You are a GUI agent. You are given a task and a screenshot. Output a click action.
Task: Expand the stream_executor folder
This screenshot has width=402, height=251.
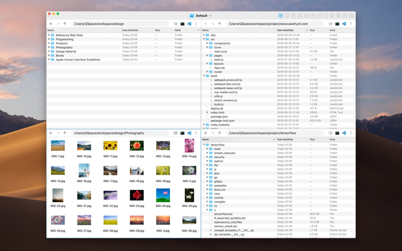click(x=207, y=153)
